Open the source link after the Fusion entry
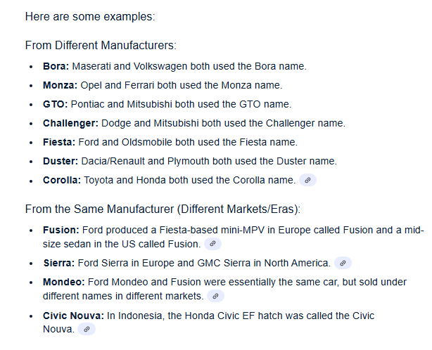This screenshot has height=350, width=432. pos(212,244)
